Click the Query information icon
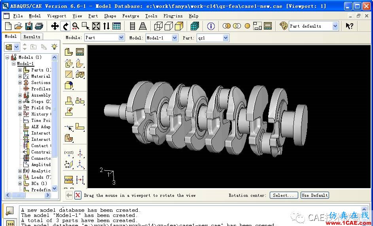 [x=211, y=26]
